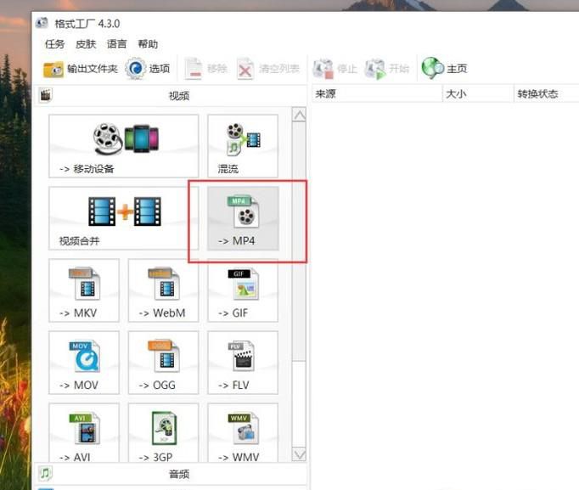Image resolution: width=579 pixels, height=490 pixels.
Task: Choose the WebM conversion format
Action: (163, 290)
